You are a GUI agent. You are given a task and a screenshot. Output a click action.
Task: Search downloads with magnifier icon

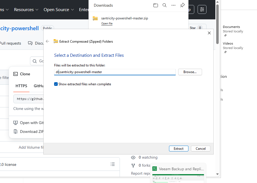pyautogui.click(x=164, y=5)
